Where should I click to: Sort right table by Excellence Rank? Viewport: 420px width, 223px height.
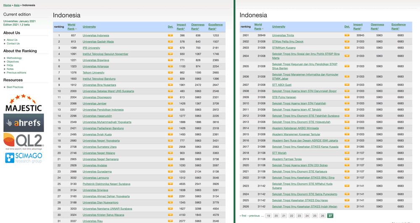(399, 26)
